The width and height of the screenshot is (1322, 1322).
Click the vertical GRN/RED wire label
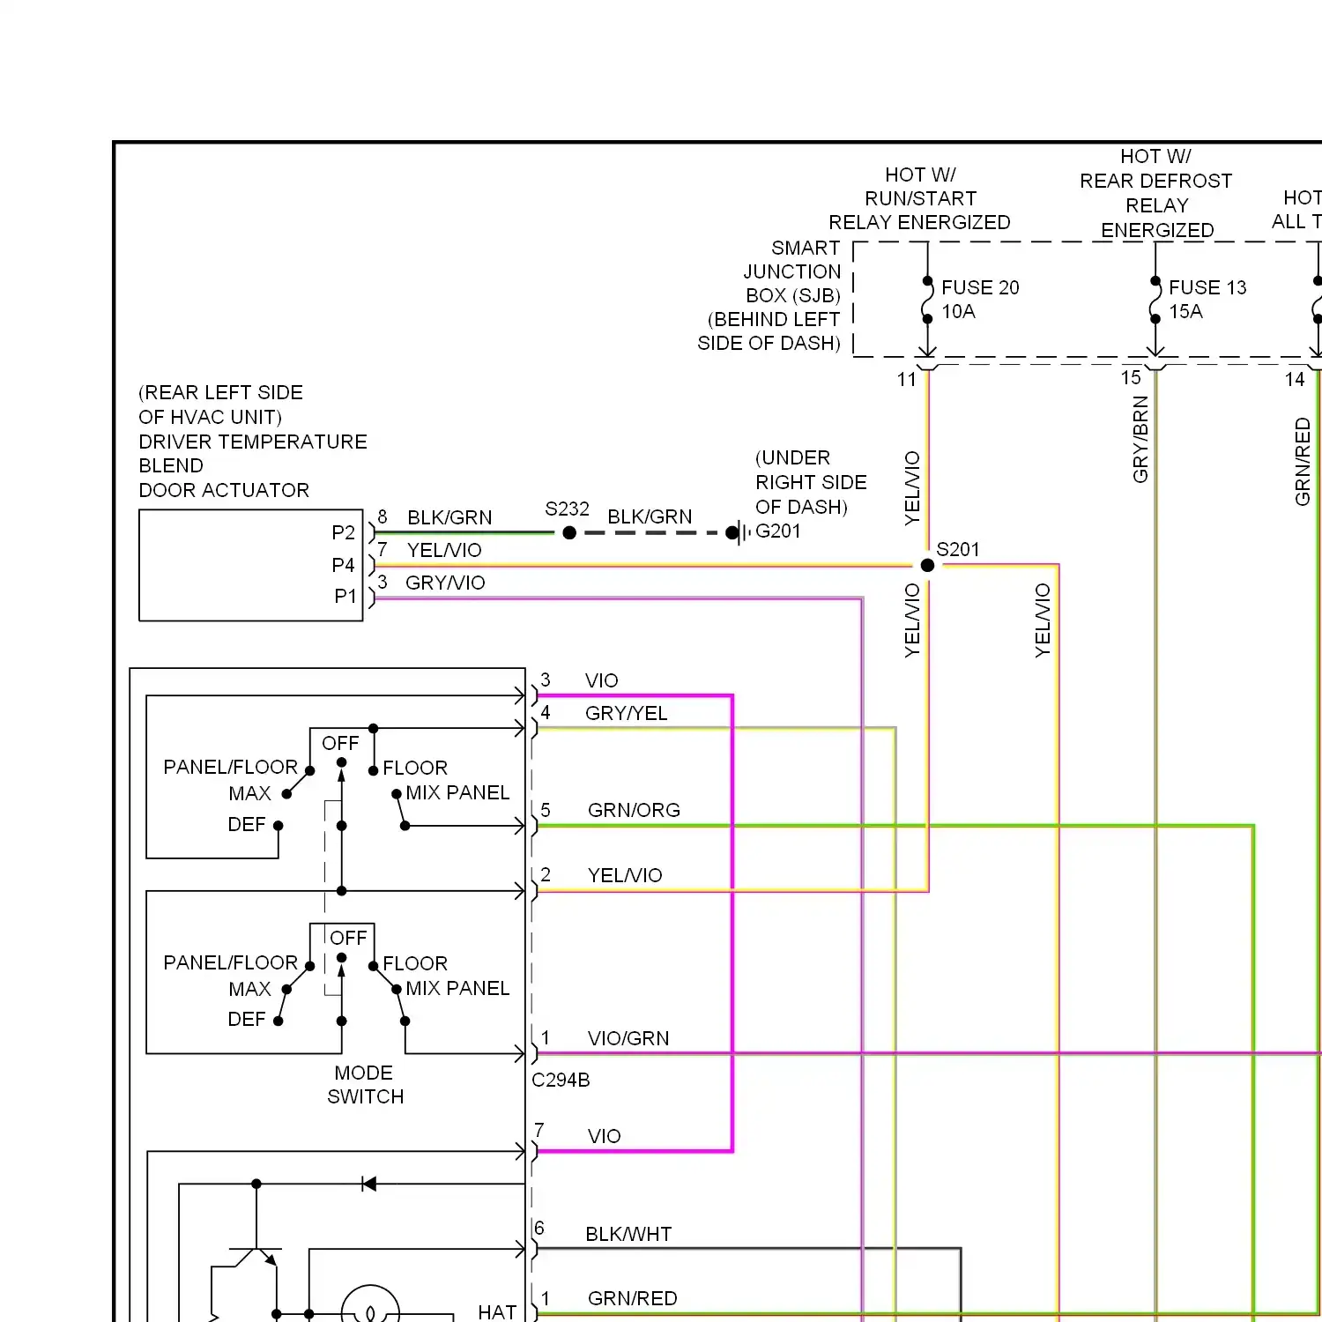pyautogui.click(x=1303, y=462)
